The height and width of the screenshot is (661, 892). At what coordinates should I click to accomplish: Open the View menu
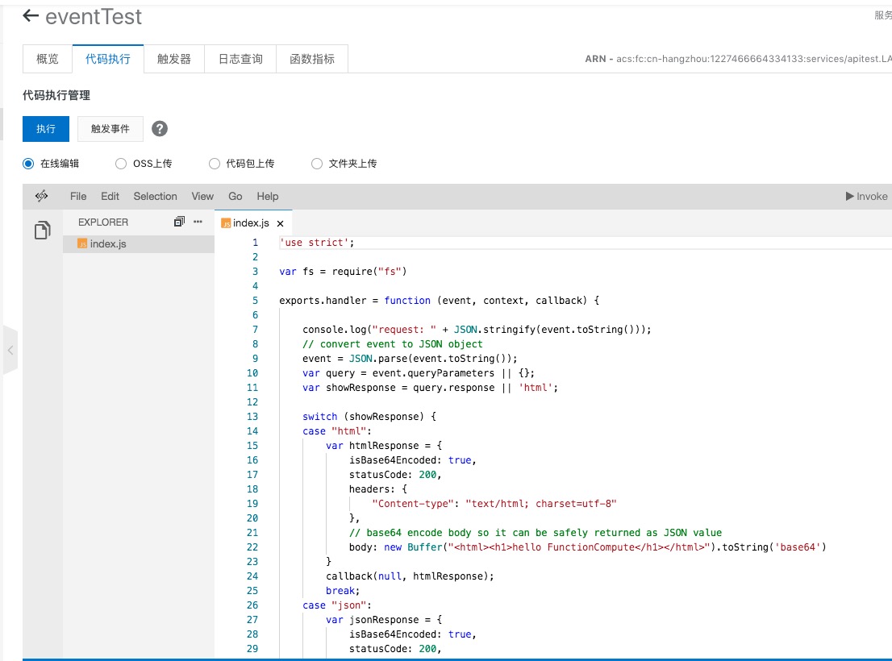point(202,196)
